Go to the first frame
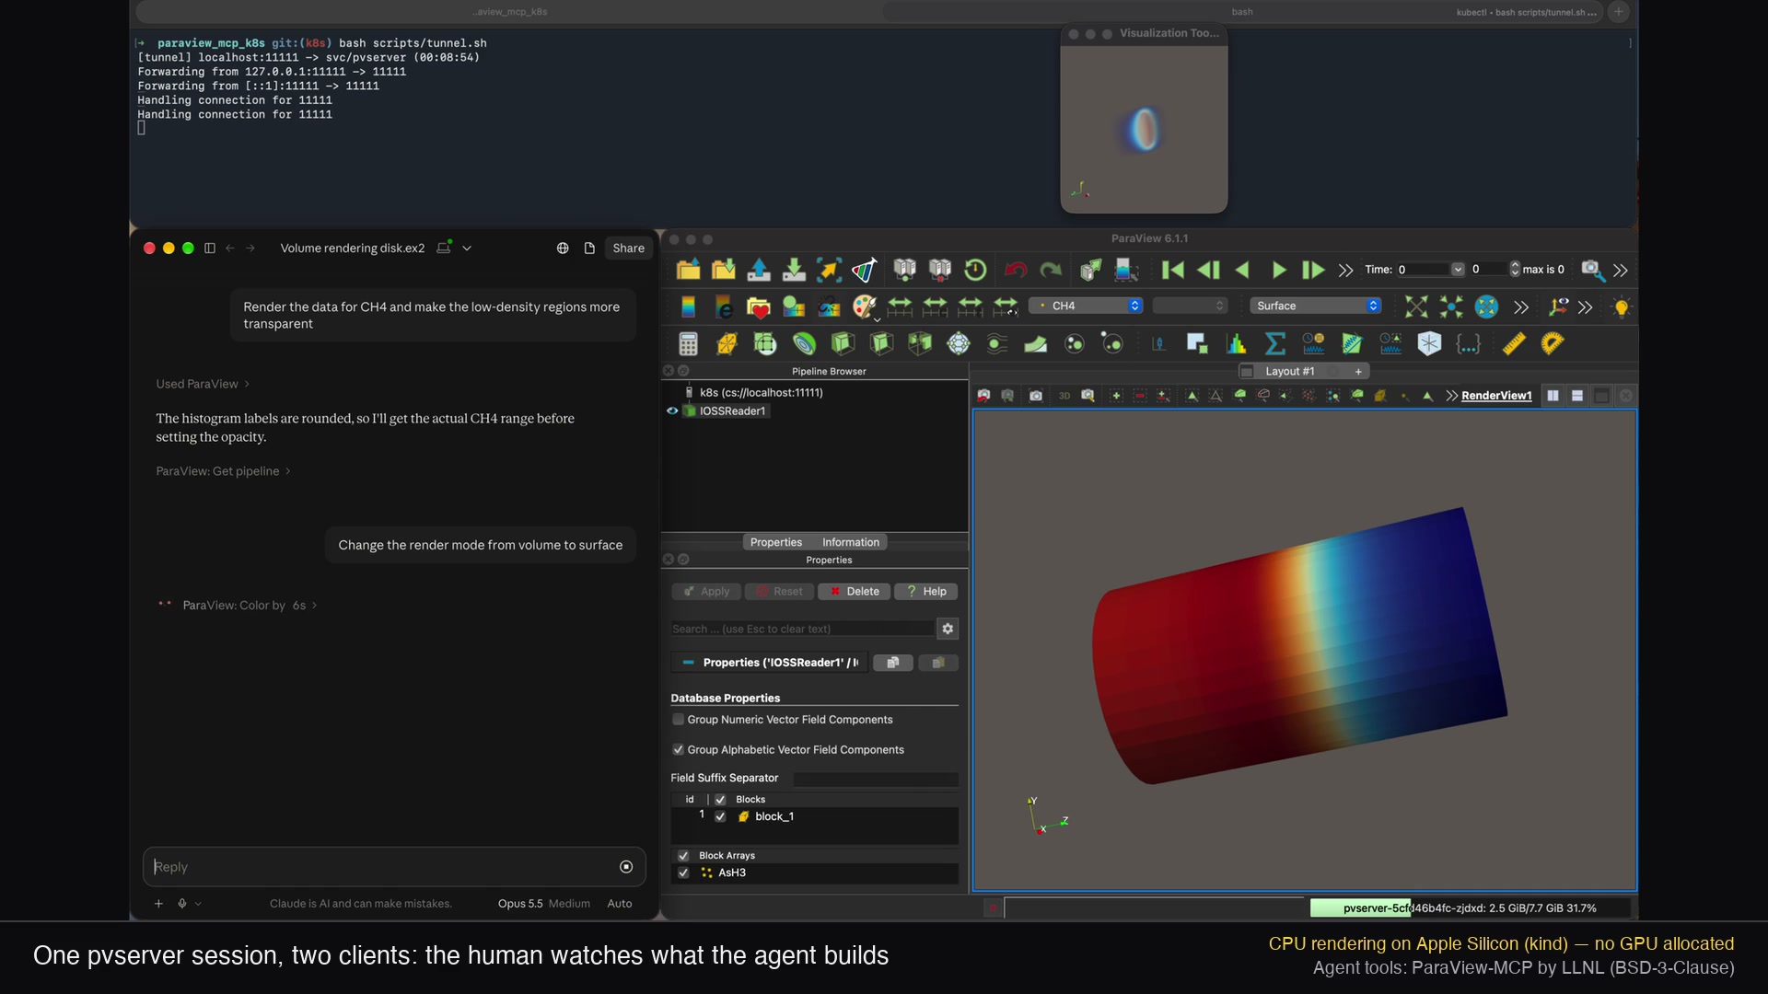1768x994 pixels. 1172,270
